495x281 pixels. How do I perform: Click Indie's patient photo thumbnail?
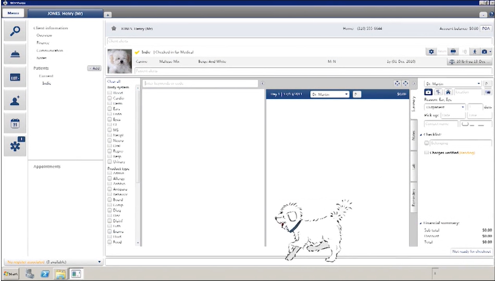pyautogui.click(x=119, y=61)
